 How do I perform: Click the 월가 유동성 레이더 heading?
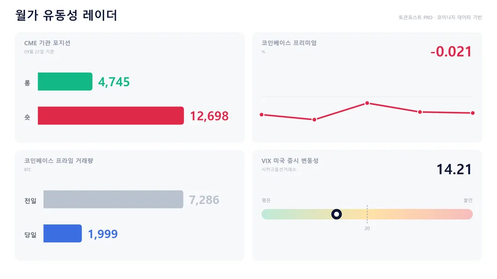66,15
